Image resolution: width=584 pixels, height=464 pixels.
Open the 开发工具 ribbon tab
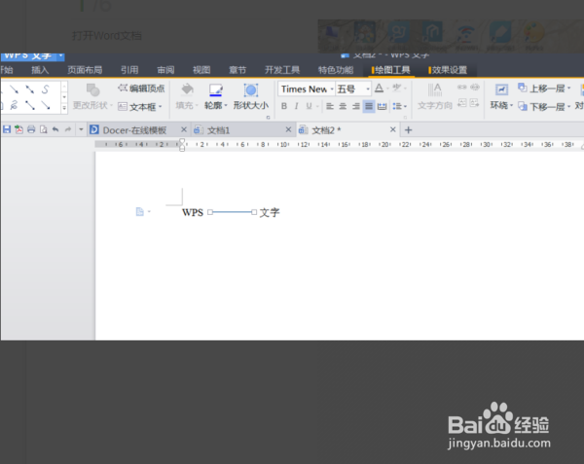282,70
